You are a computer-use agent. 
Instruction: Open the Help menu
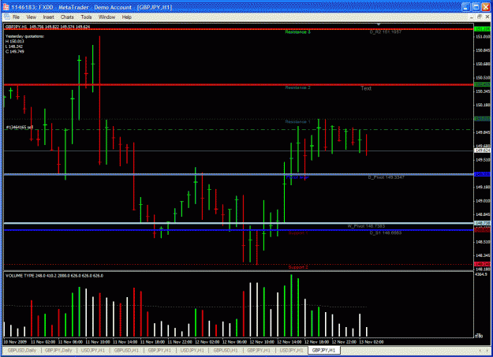pyautogui.click(x=127, y=17)
